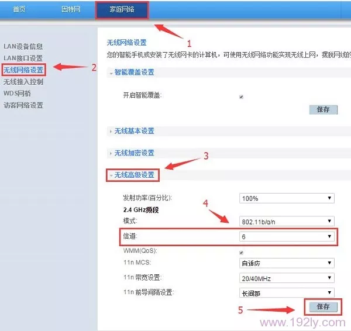351x331 pixels.
Task: Click the 2.4 GHz频段 label
Action: pyautogui.click(x=141, y=210)
